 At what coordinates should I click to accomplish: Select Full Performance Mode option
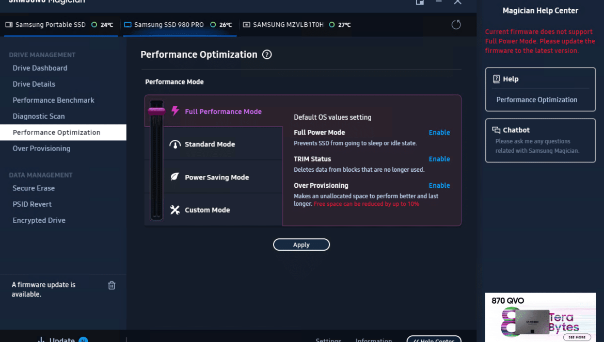tap(223, 111)
